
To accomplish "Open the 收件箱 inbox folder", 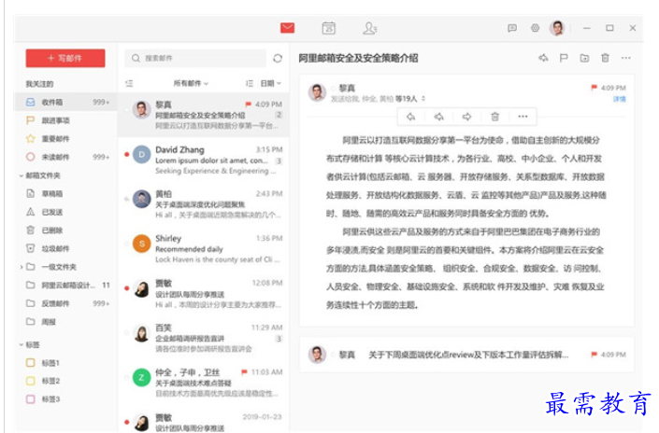I will [66, 102].
